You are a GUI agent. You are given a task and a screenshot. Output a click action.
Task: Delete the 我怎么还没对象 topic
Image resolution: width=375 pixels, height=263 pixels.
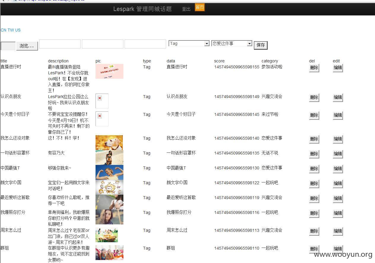(x=314, y=139)
